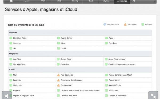Click the green status icon next to FaceTime

tap(106, 43)
